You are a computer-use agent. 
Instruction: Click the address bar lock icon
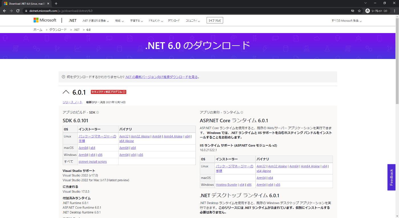tap(26, 11)
